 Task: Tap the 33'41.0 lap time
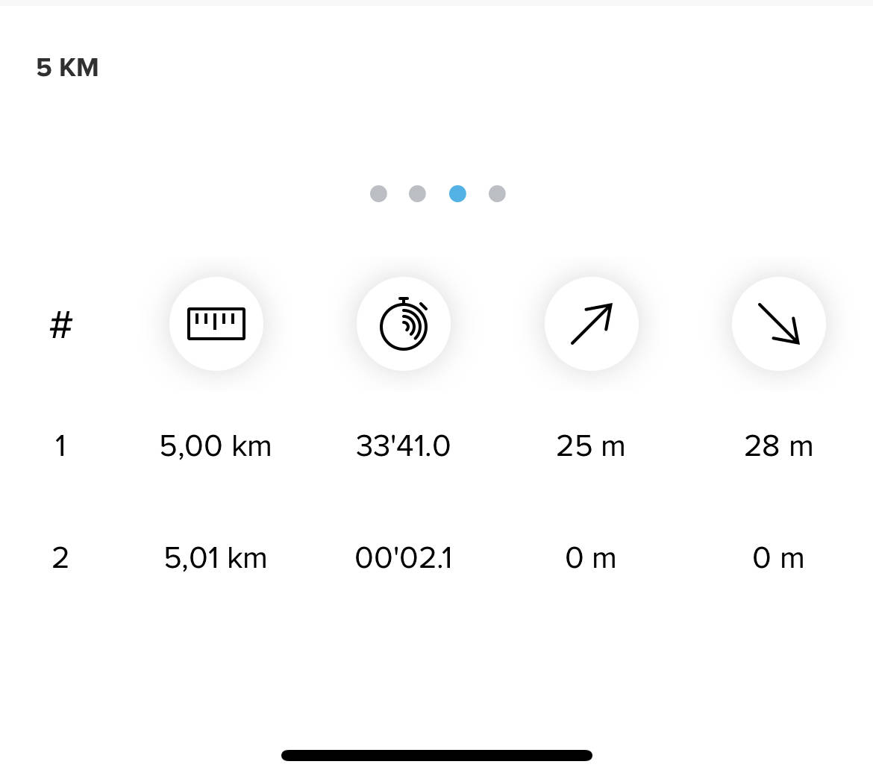pyautogui.click(x=403, y=446)
